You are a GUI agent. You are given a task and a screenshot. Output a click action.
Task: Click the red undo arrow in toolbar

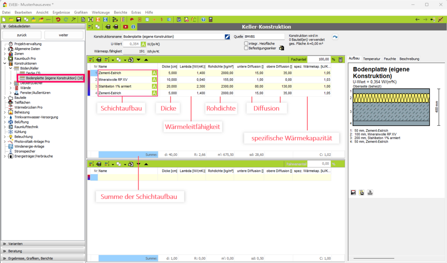pos(58,19)
